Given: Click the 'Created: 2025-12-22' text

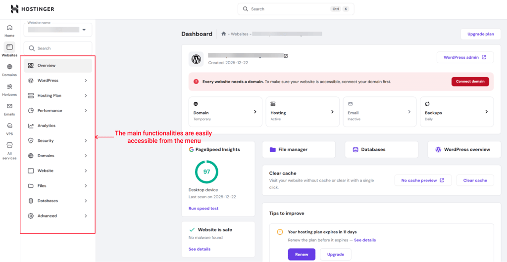Looking at the screenshot, I should pos(228,63).
